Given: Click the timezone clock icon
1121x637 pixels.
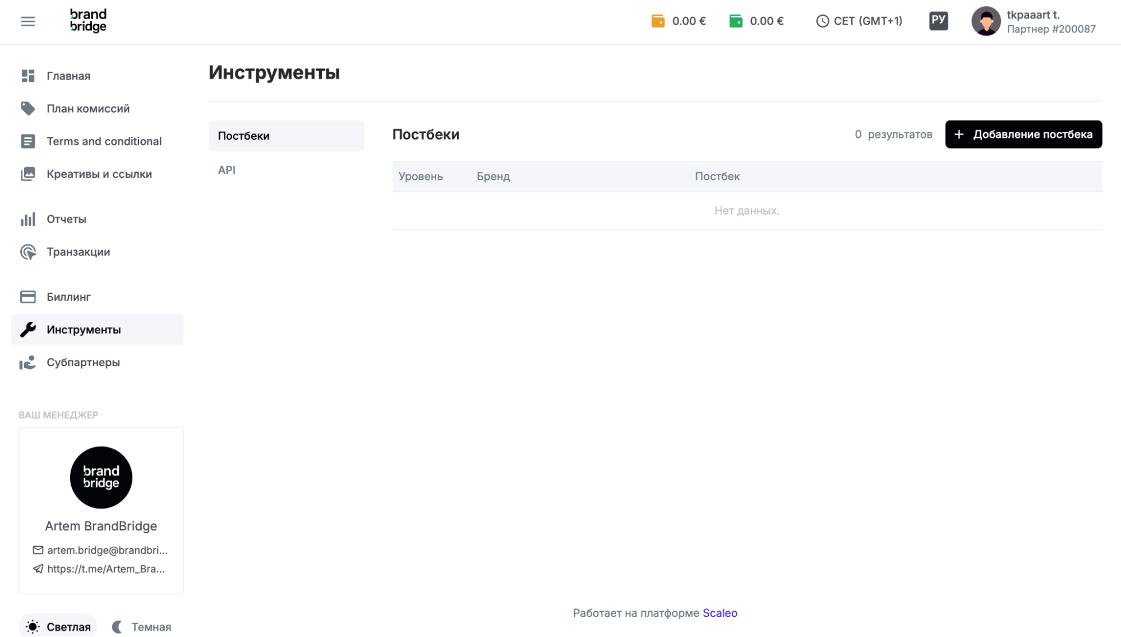Looking at the screenshot, I should (822, 21).
